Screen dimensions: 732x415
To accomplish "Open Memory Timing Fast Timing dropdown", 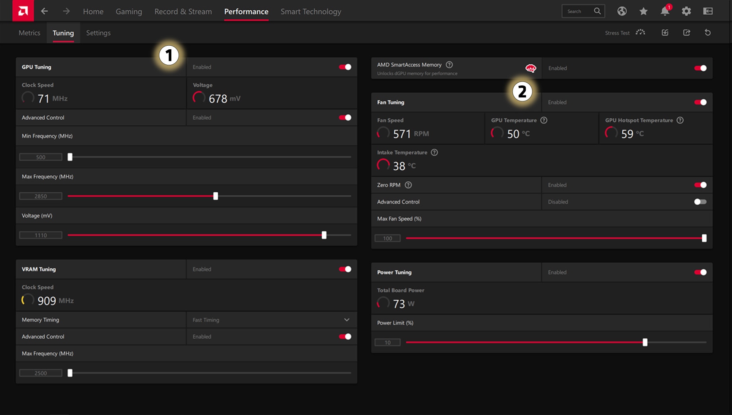I will [x=272, y=320].
